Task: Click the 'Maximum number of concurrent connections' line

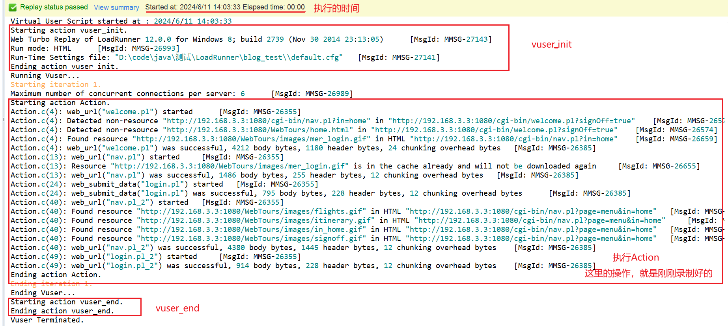Action: pyautogui.click(x=182, y=93)
